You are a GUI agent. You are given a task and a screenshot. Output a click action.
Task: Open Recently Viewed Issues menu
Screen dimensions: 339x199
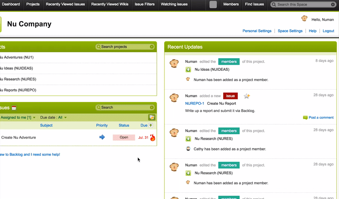pyautogui.click(x=65, y=4)
